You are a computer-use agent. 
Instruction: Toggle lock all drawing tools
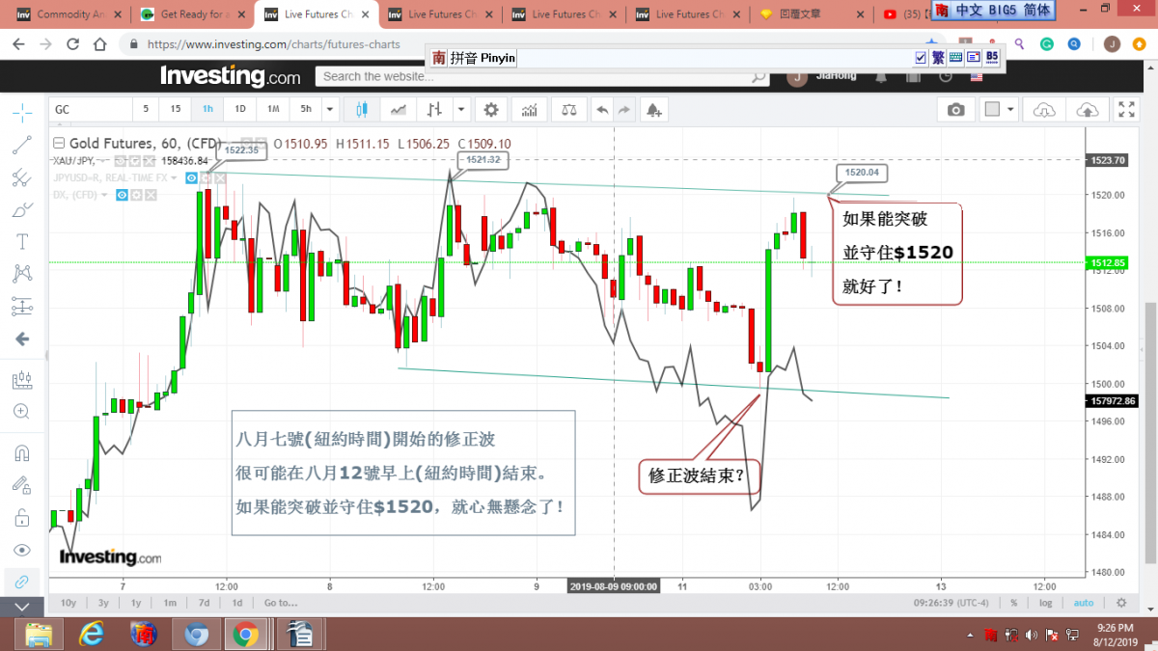[22, 518]
